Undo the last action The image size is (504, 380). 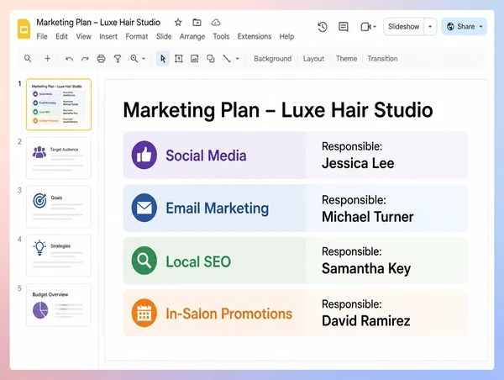coord(69,59)
